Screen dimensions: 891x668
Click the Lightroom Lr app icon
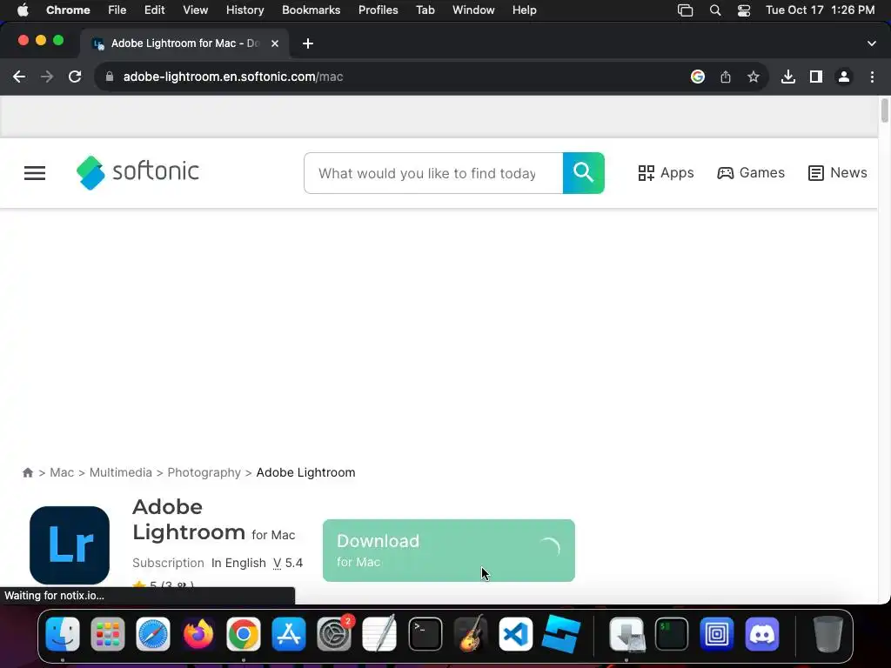(70, 545)
